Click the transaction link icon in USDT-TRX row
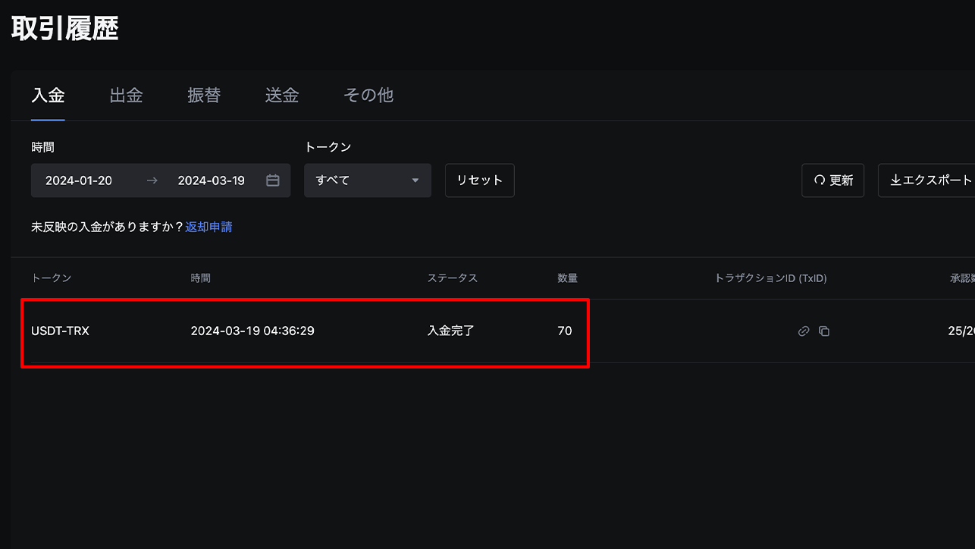 click(804, 331)
